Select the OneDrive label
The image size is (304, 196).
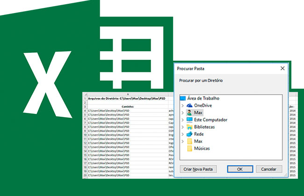pos(203,105)
